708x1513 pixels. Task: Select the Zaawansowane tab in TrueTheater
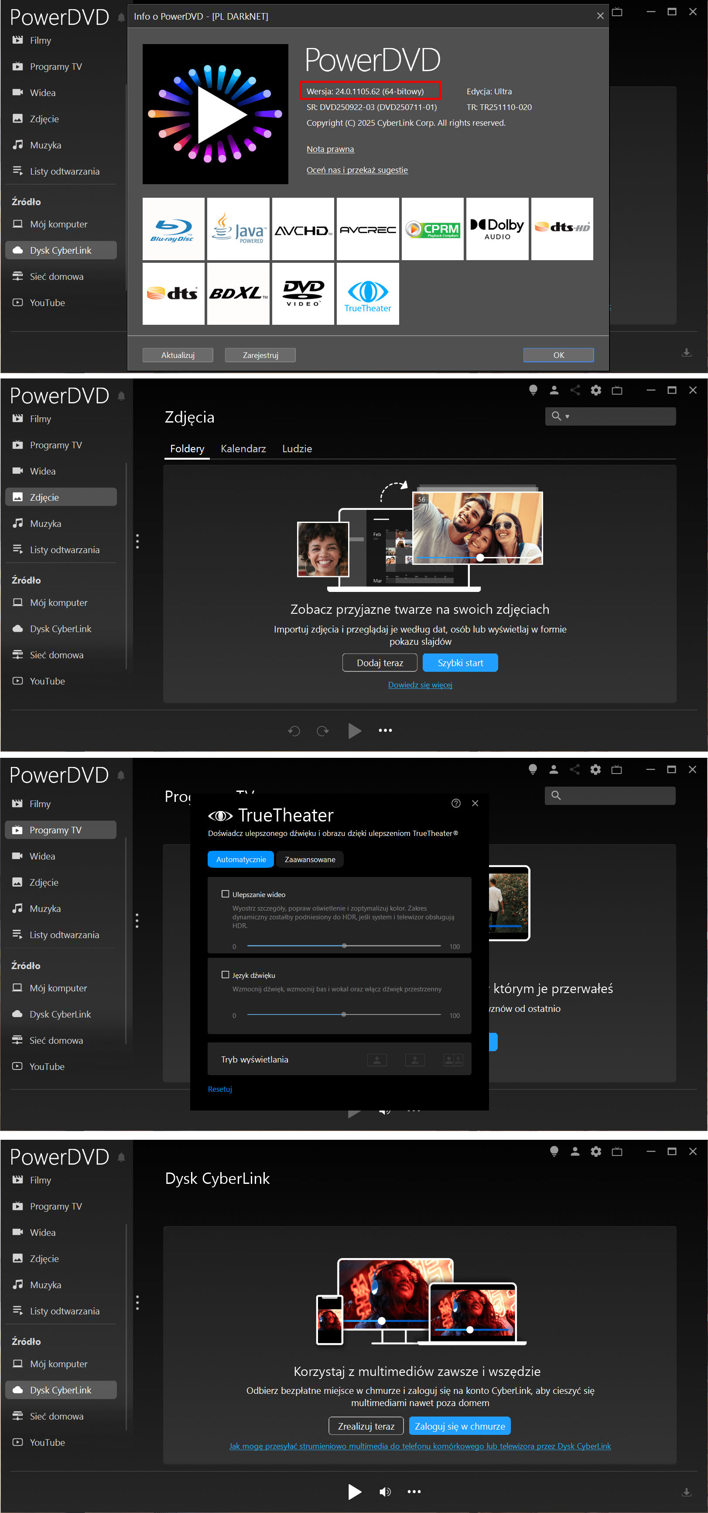point(310,859)
